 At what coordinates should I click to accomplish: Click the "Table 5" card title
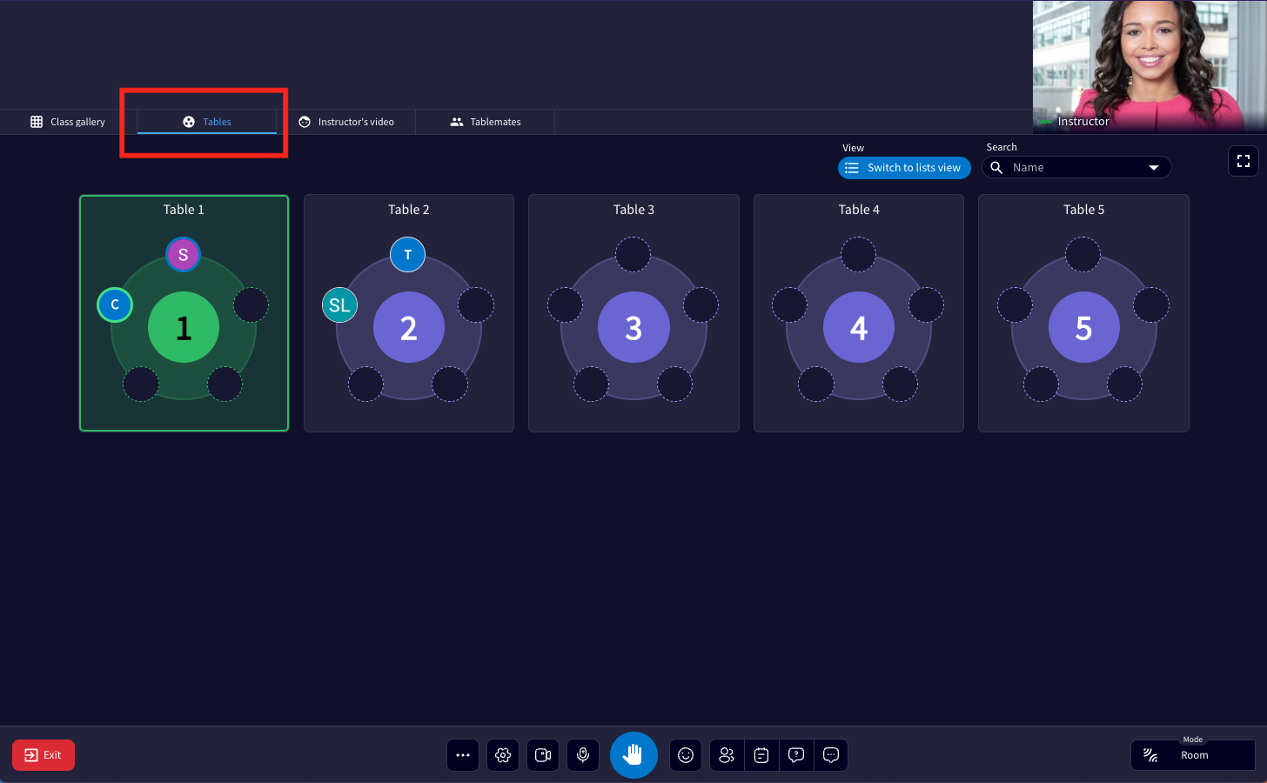point(1083,210)
